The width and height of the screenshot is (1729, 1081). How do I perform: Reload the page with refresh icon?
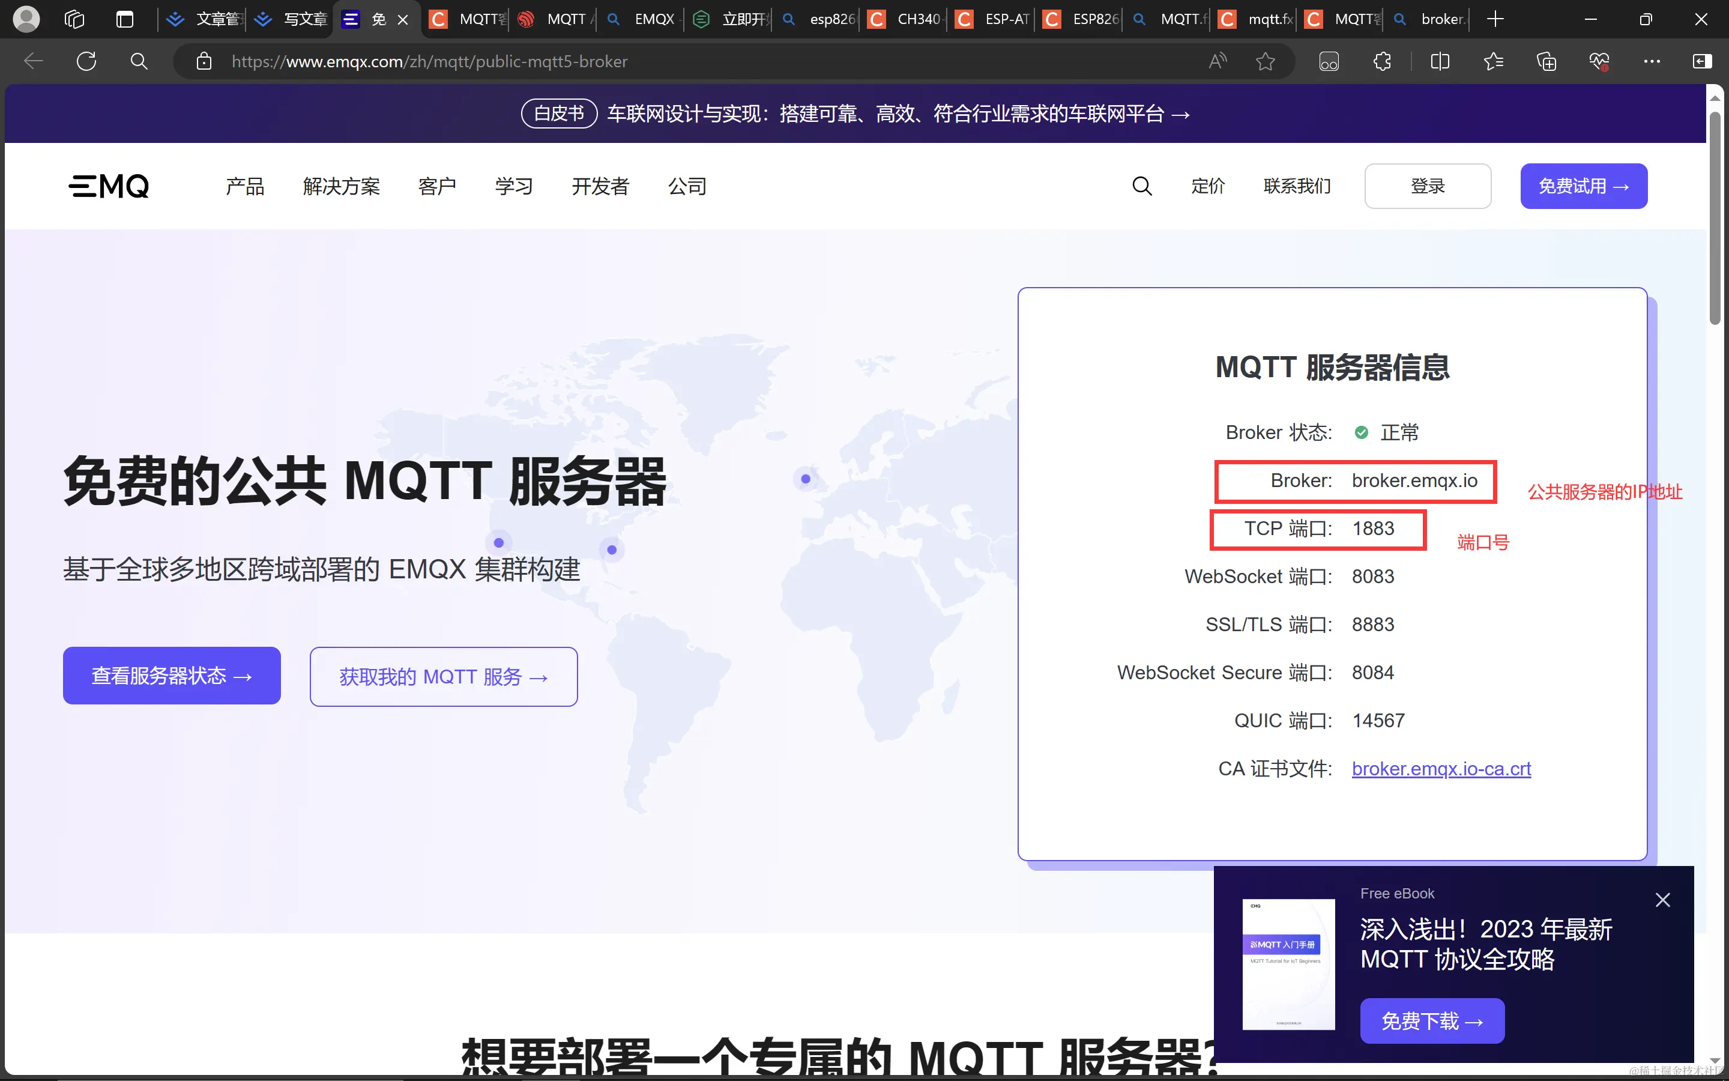pos(86,61)
